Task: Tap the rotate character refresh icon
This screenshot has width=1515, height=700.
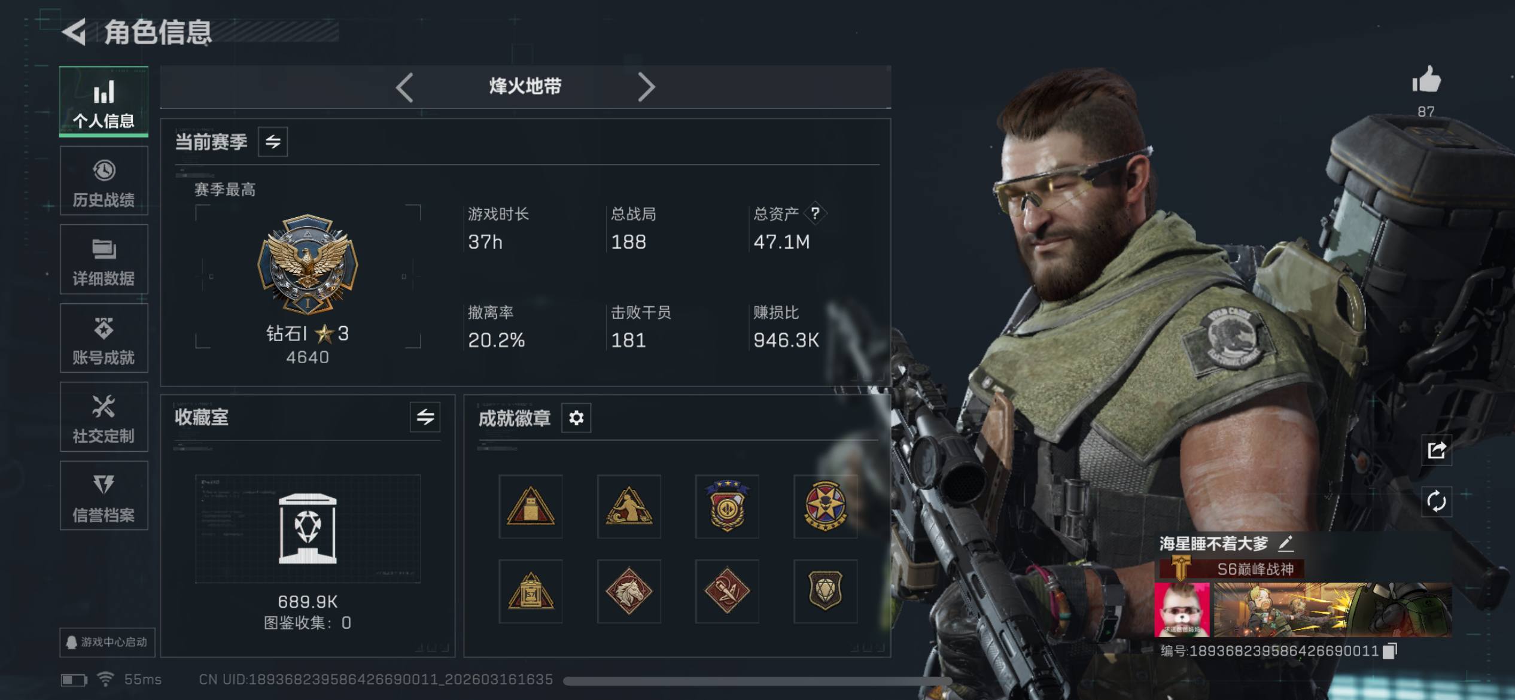Action: pyautogui.click(x=1437, y=501)
